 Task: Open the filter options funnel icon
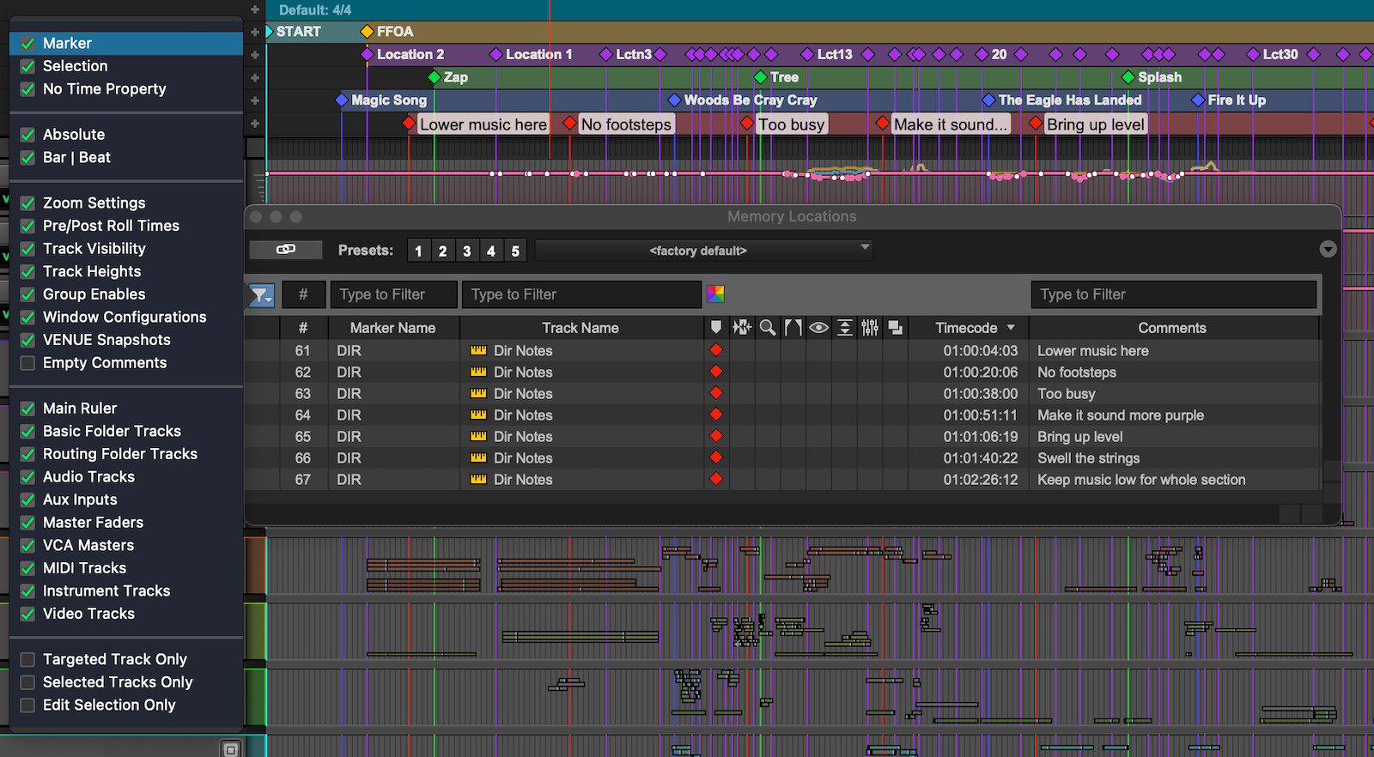click(261, 295)
